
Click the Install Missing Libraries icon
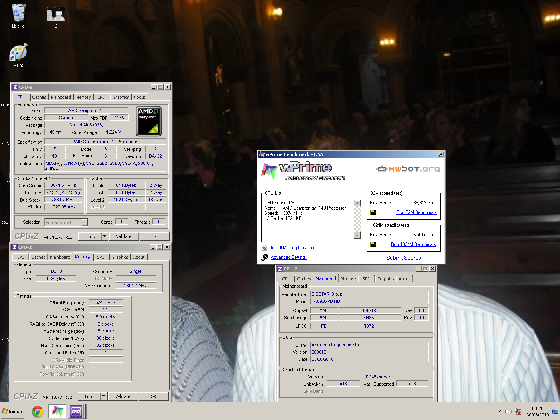[264, 248]
